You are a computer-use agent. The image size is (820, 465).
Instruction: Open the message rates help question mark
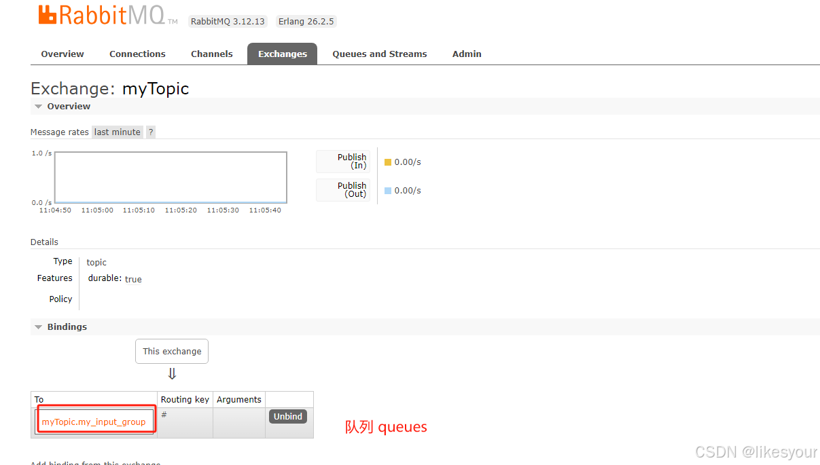click(151, 132)
